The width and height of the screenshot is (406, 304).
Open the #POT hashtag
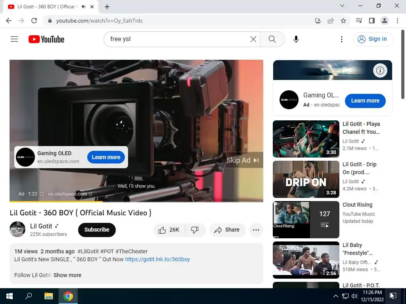pos(107,251)
